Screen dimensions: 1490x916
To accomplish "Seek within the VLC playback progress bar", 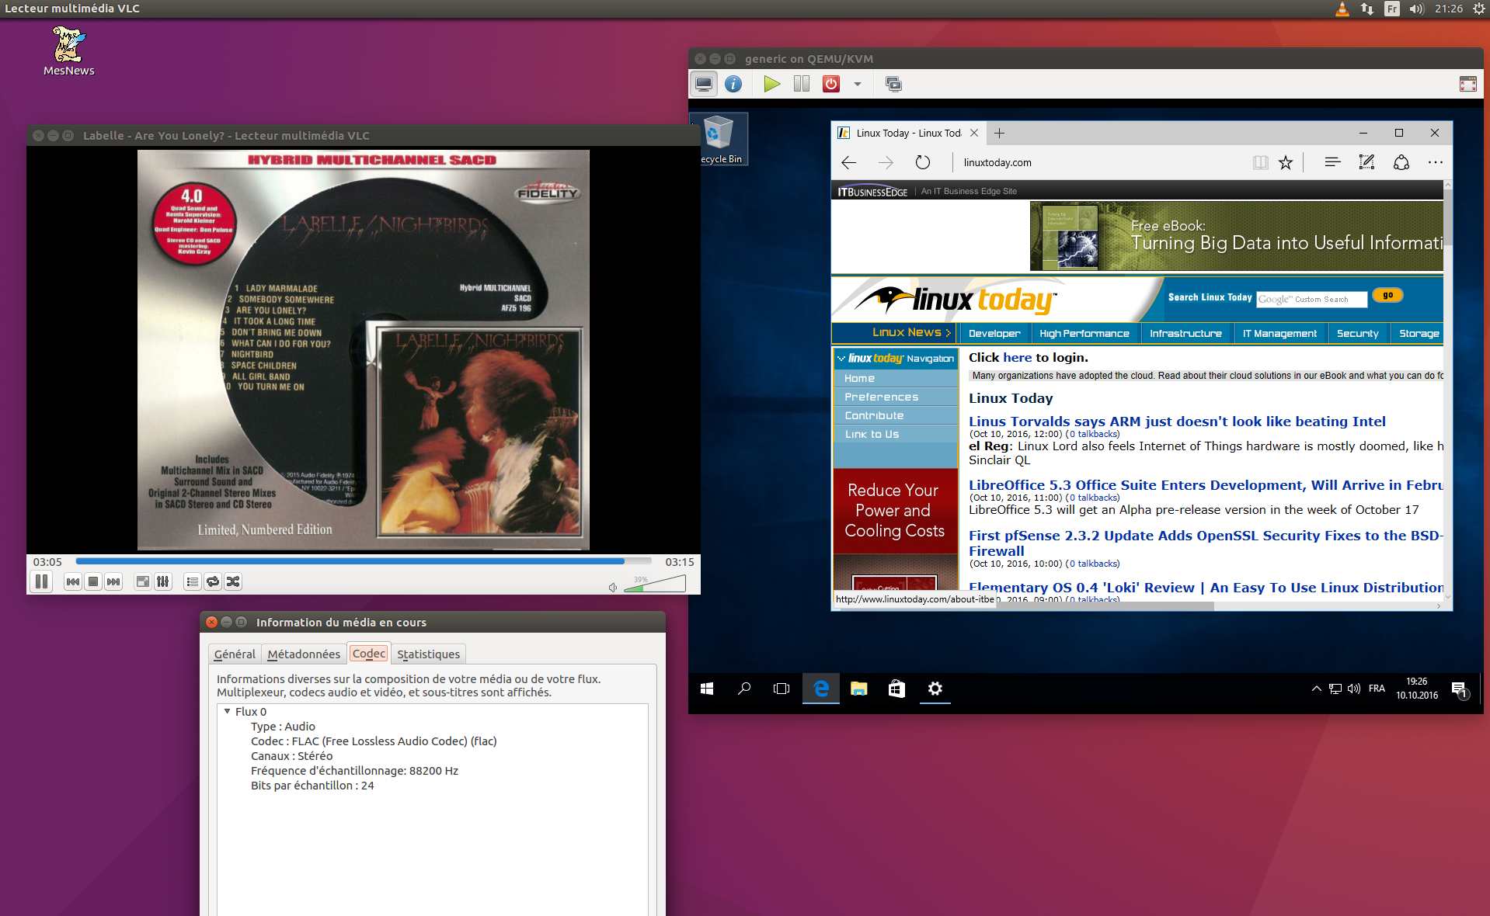I will point(364,561).
